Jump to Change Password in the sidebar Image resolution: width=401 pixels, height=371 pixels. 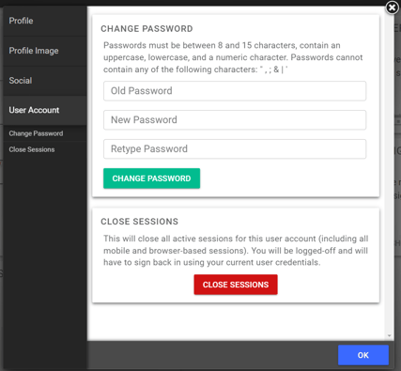(36, 133)
